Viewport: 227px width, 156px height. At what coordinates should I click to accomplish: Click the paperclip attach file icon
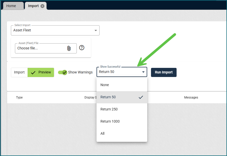tap(69, 48)
